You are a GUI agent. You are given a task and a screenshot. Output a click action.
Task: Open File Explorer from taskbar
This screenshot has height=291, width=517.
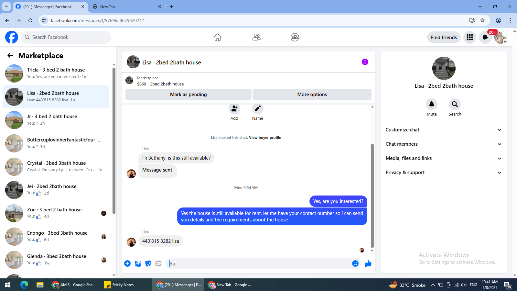coord(40,285)
